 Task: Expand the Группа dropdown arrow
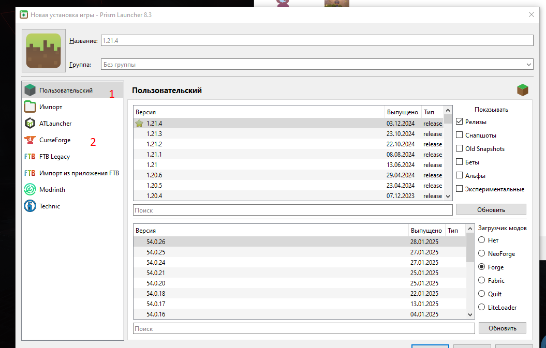point(528,65)
